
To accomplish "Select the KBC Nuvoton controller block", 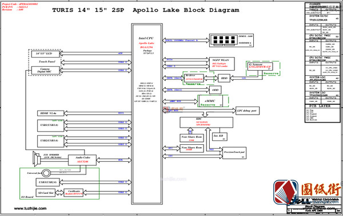I will tap(206, 123).
